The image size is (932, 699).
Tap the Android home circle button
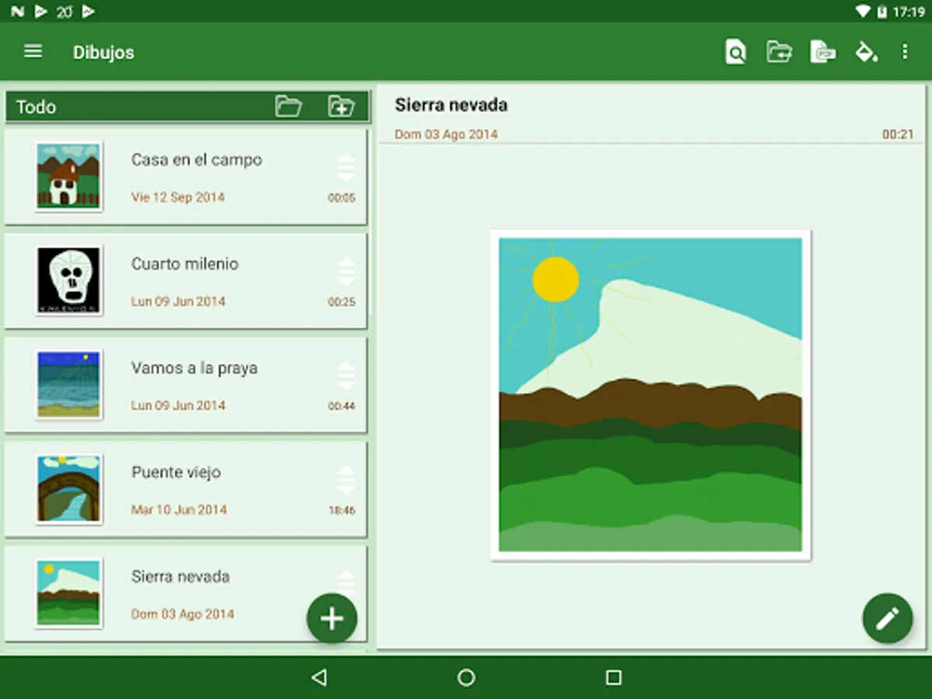[466, 678]
